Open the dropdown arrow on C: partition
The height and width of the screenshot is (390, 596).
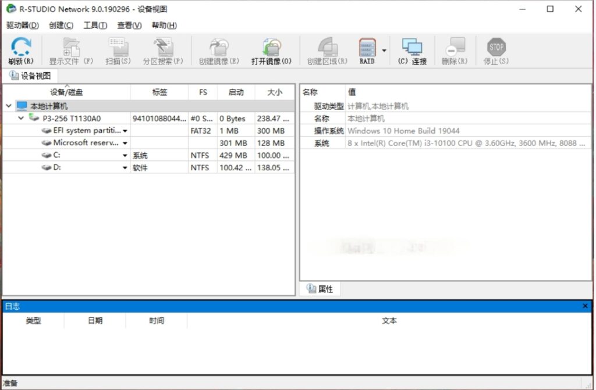[125, 156]
